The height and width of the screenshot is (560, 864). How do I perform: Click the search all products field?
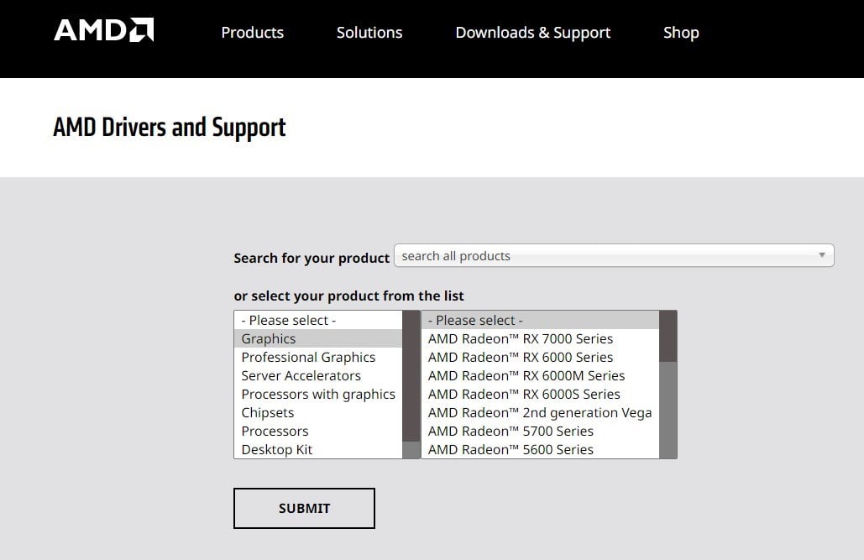(614, 256)
